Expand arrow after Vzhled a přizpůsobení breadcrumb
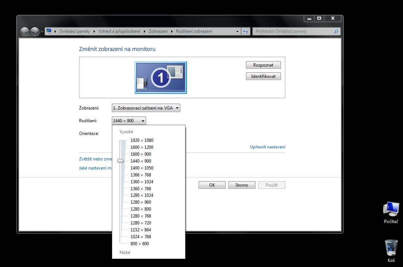 [x=144, y=31]
